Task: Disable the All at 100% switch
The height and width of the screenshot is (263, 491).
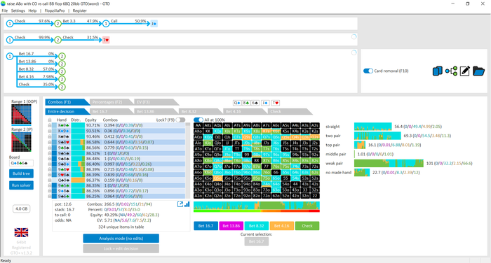Action: point(199,120)
